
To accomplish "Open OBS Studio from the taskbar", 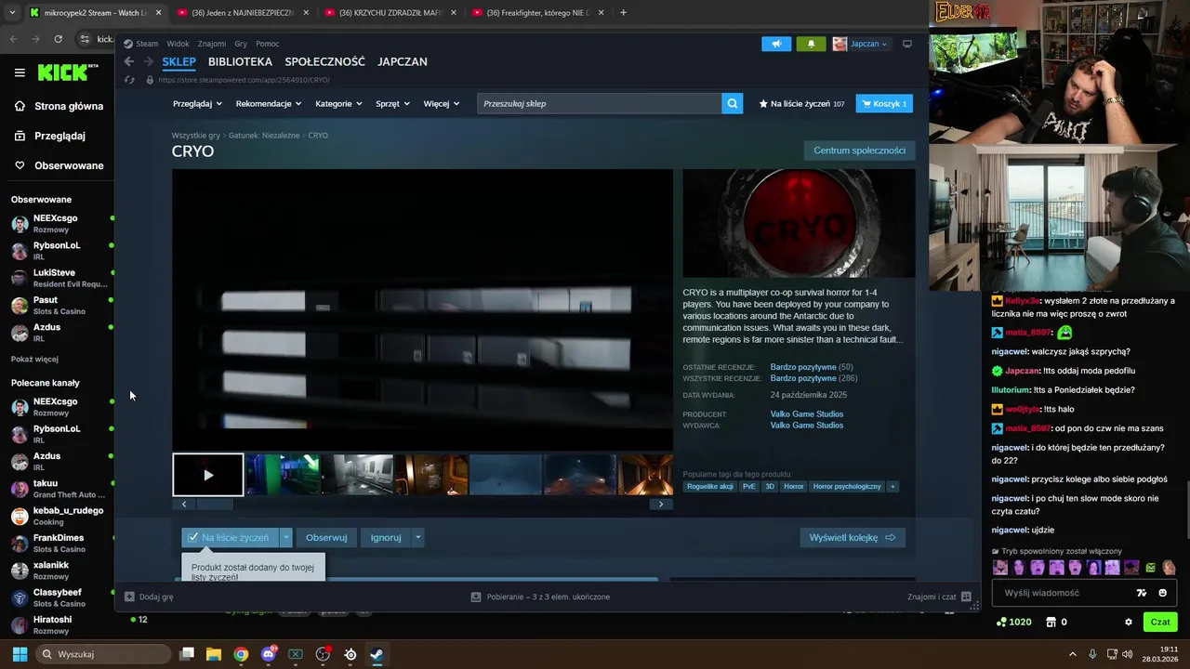I will point(323,654).
